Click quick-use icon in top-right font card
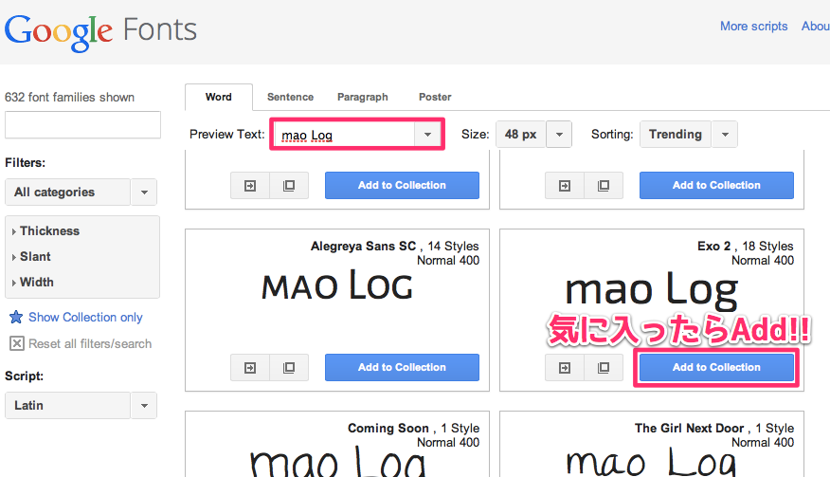 click(565, 186)
